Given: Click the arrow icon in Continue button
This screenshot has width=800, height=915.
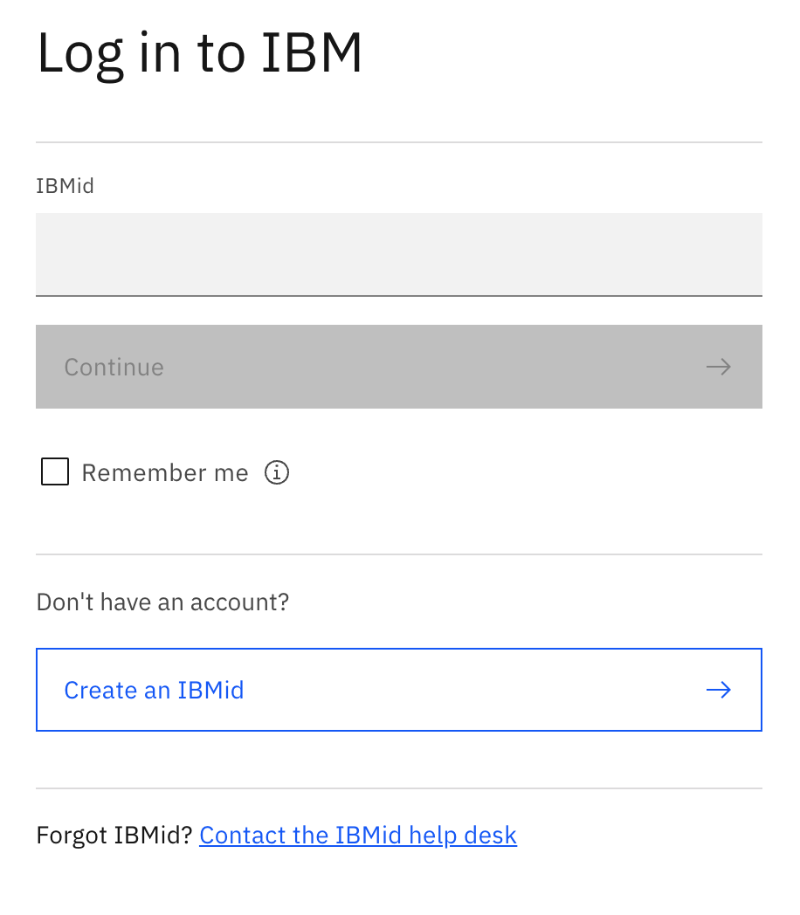Looking at the screenshot, I should point(718,367).
